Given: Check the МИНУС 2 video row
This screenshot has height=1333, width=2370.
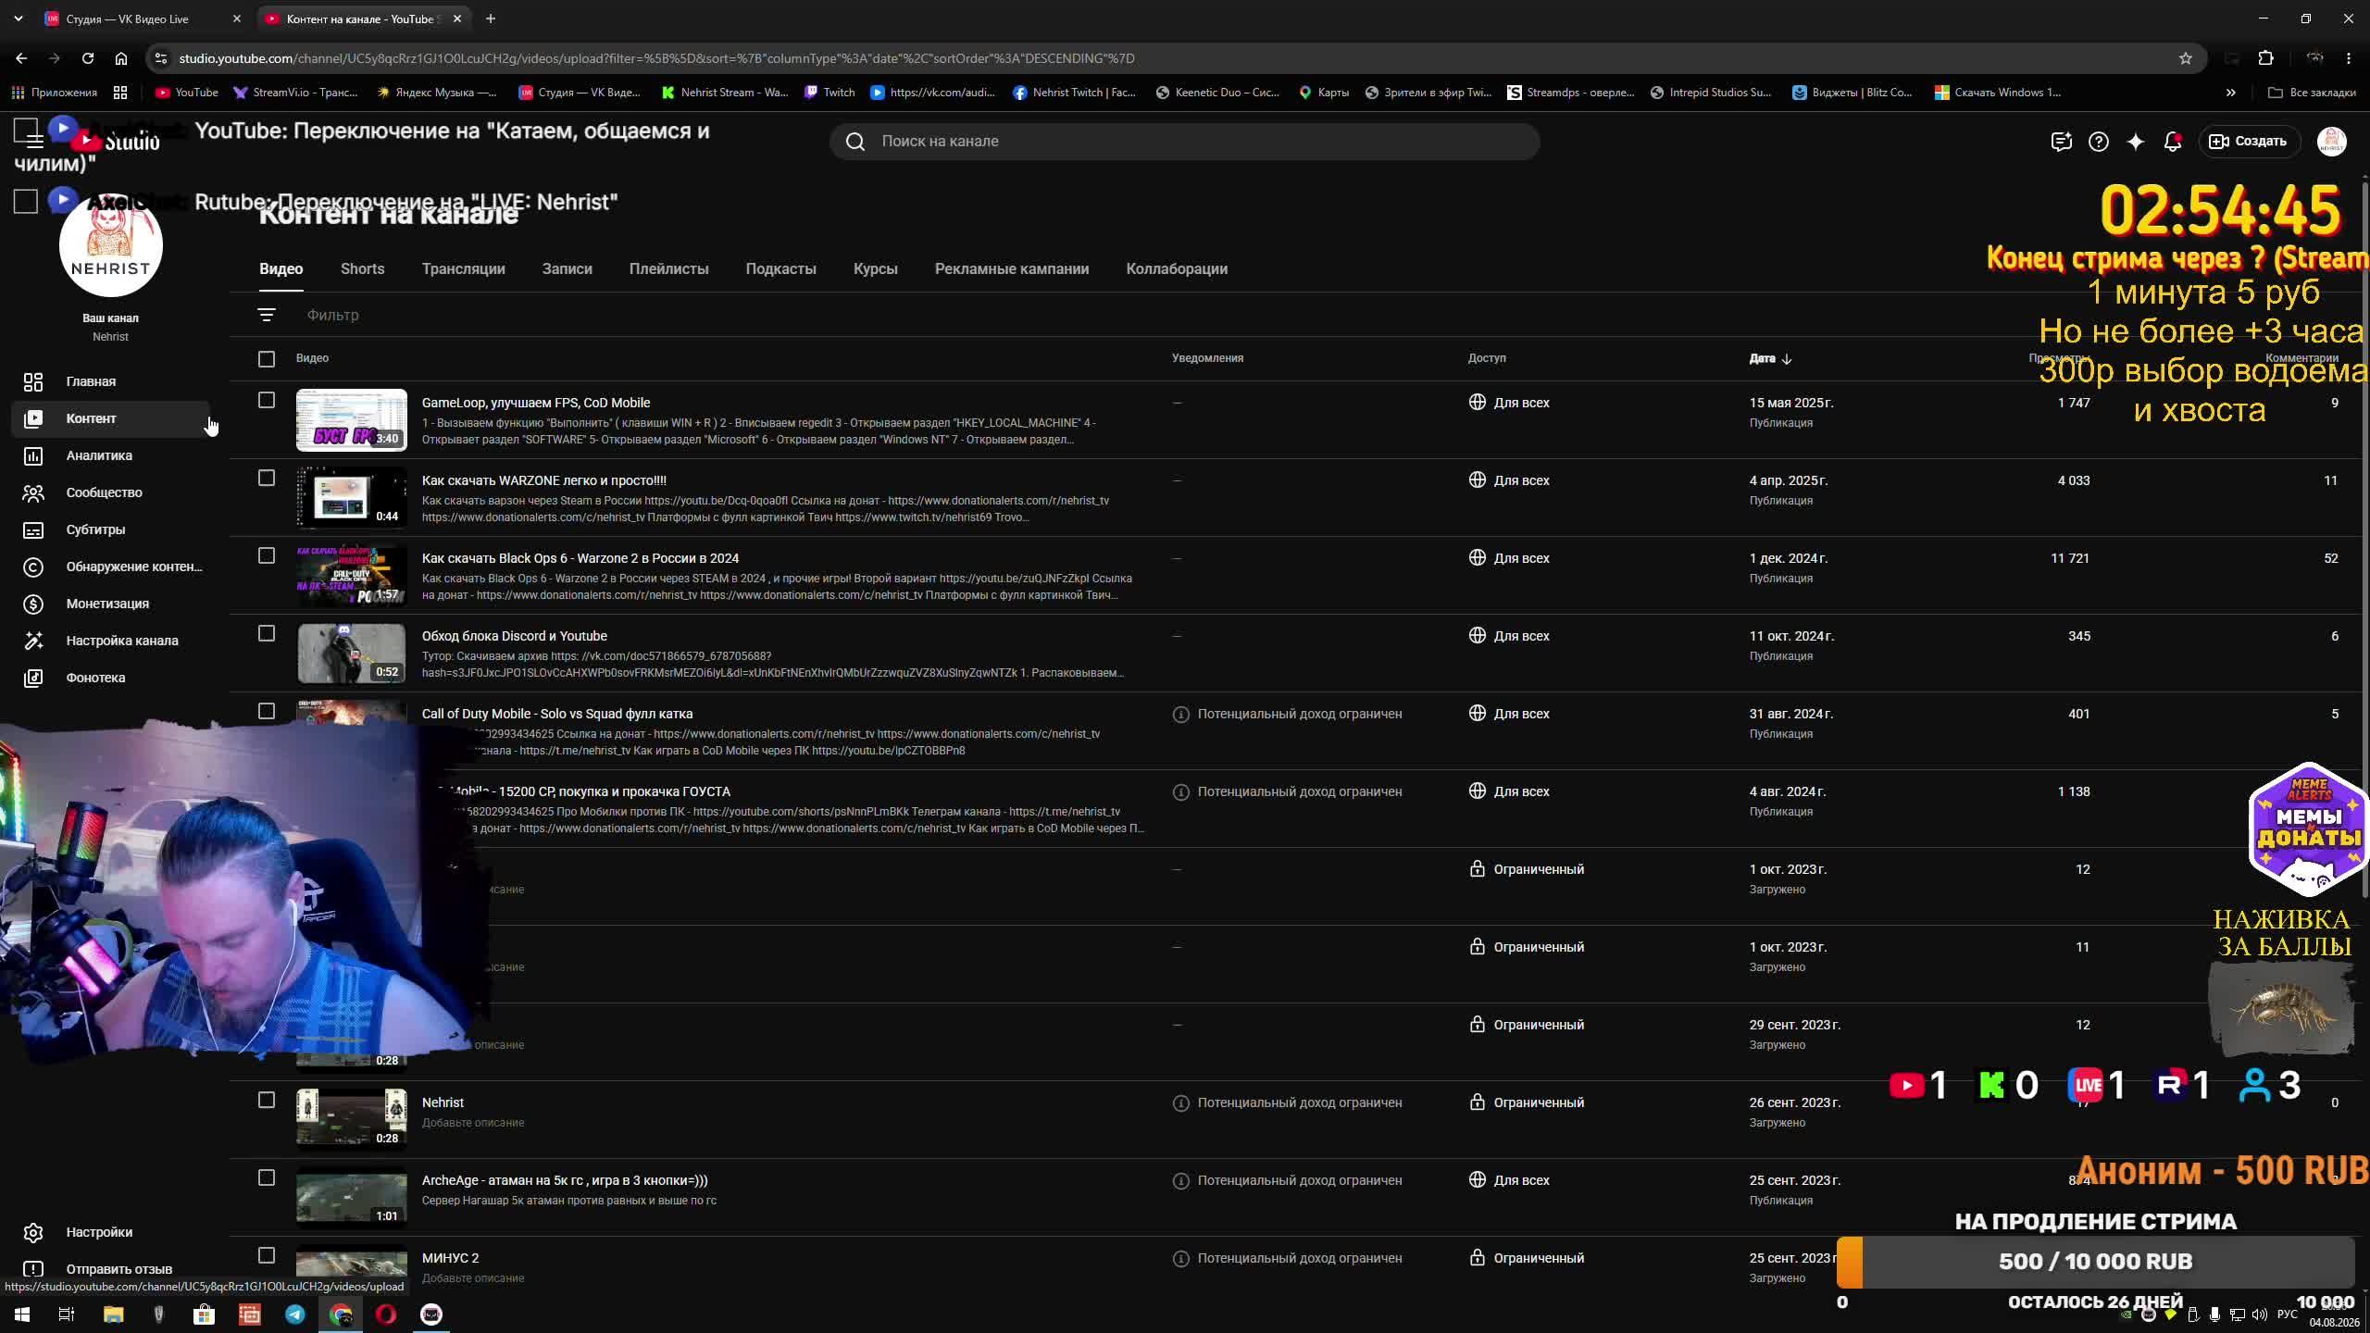Looking at the screenshot, I should (x=267, y=1256).
